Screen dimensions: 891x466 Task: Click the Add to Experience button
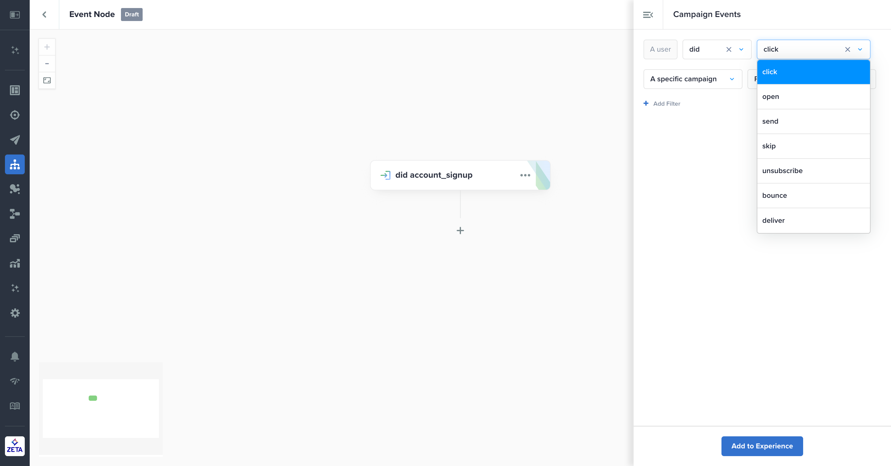[x=762, y=446]
